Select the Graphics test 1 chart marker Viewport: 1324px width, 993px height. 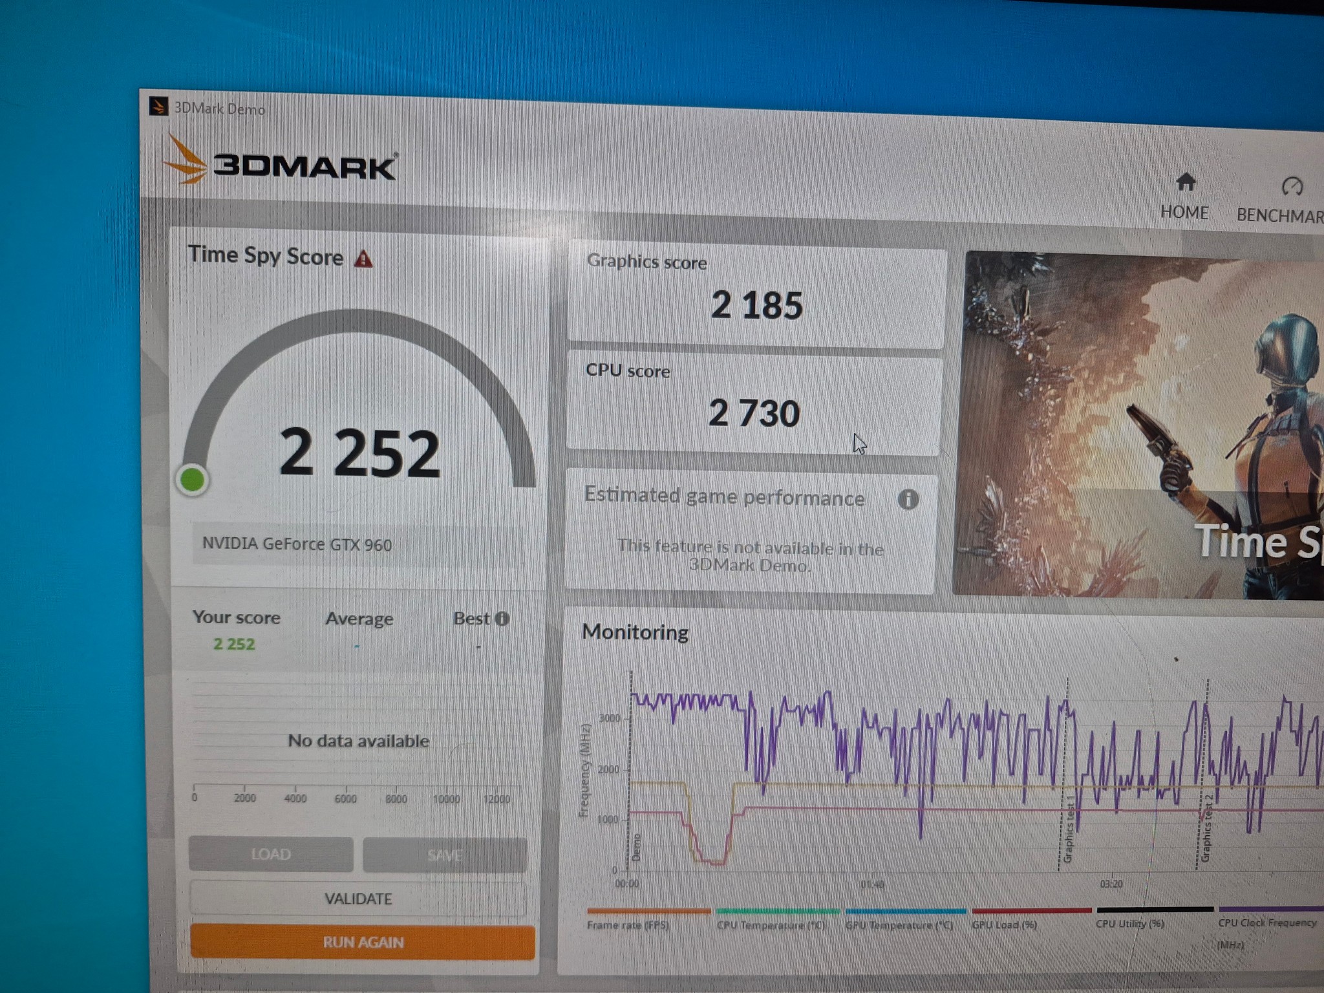point(1068,829)
